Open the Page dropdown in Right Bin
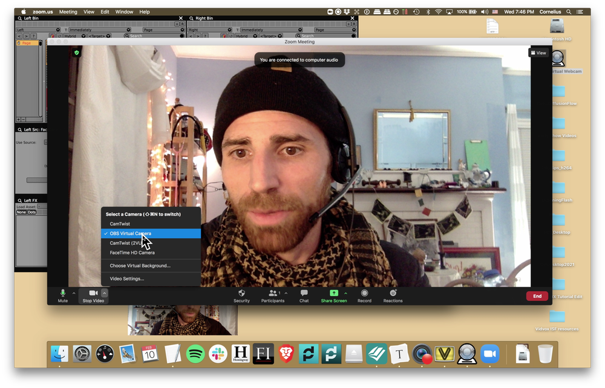 pos(335,30)
